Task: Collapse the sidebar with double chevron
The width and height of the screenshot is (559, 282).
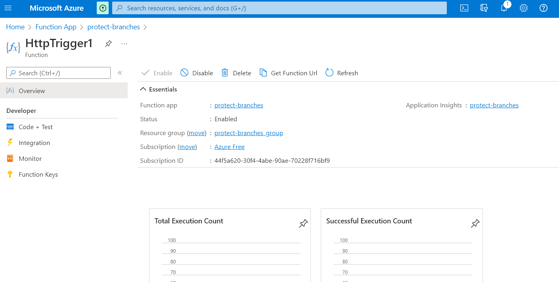Action: 120,73
